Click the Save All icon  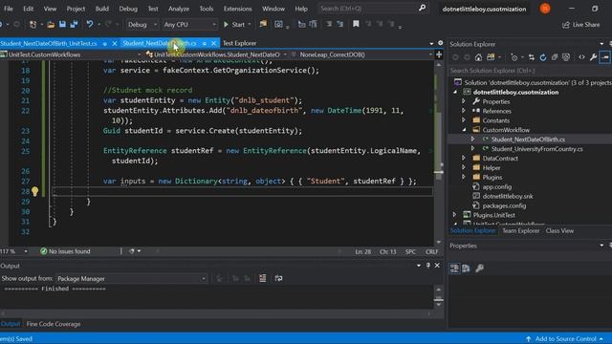tap(74, 25)
